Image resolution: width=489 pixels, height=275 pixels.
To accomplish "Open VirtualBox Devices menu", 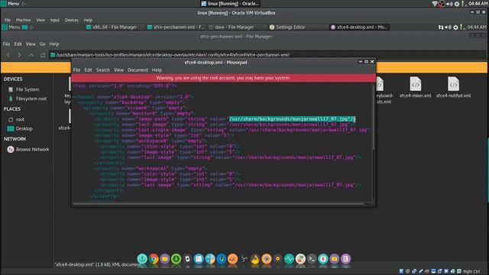I will click(71, 20).
